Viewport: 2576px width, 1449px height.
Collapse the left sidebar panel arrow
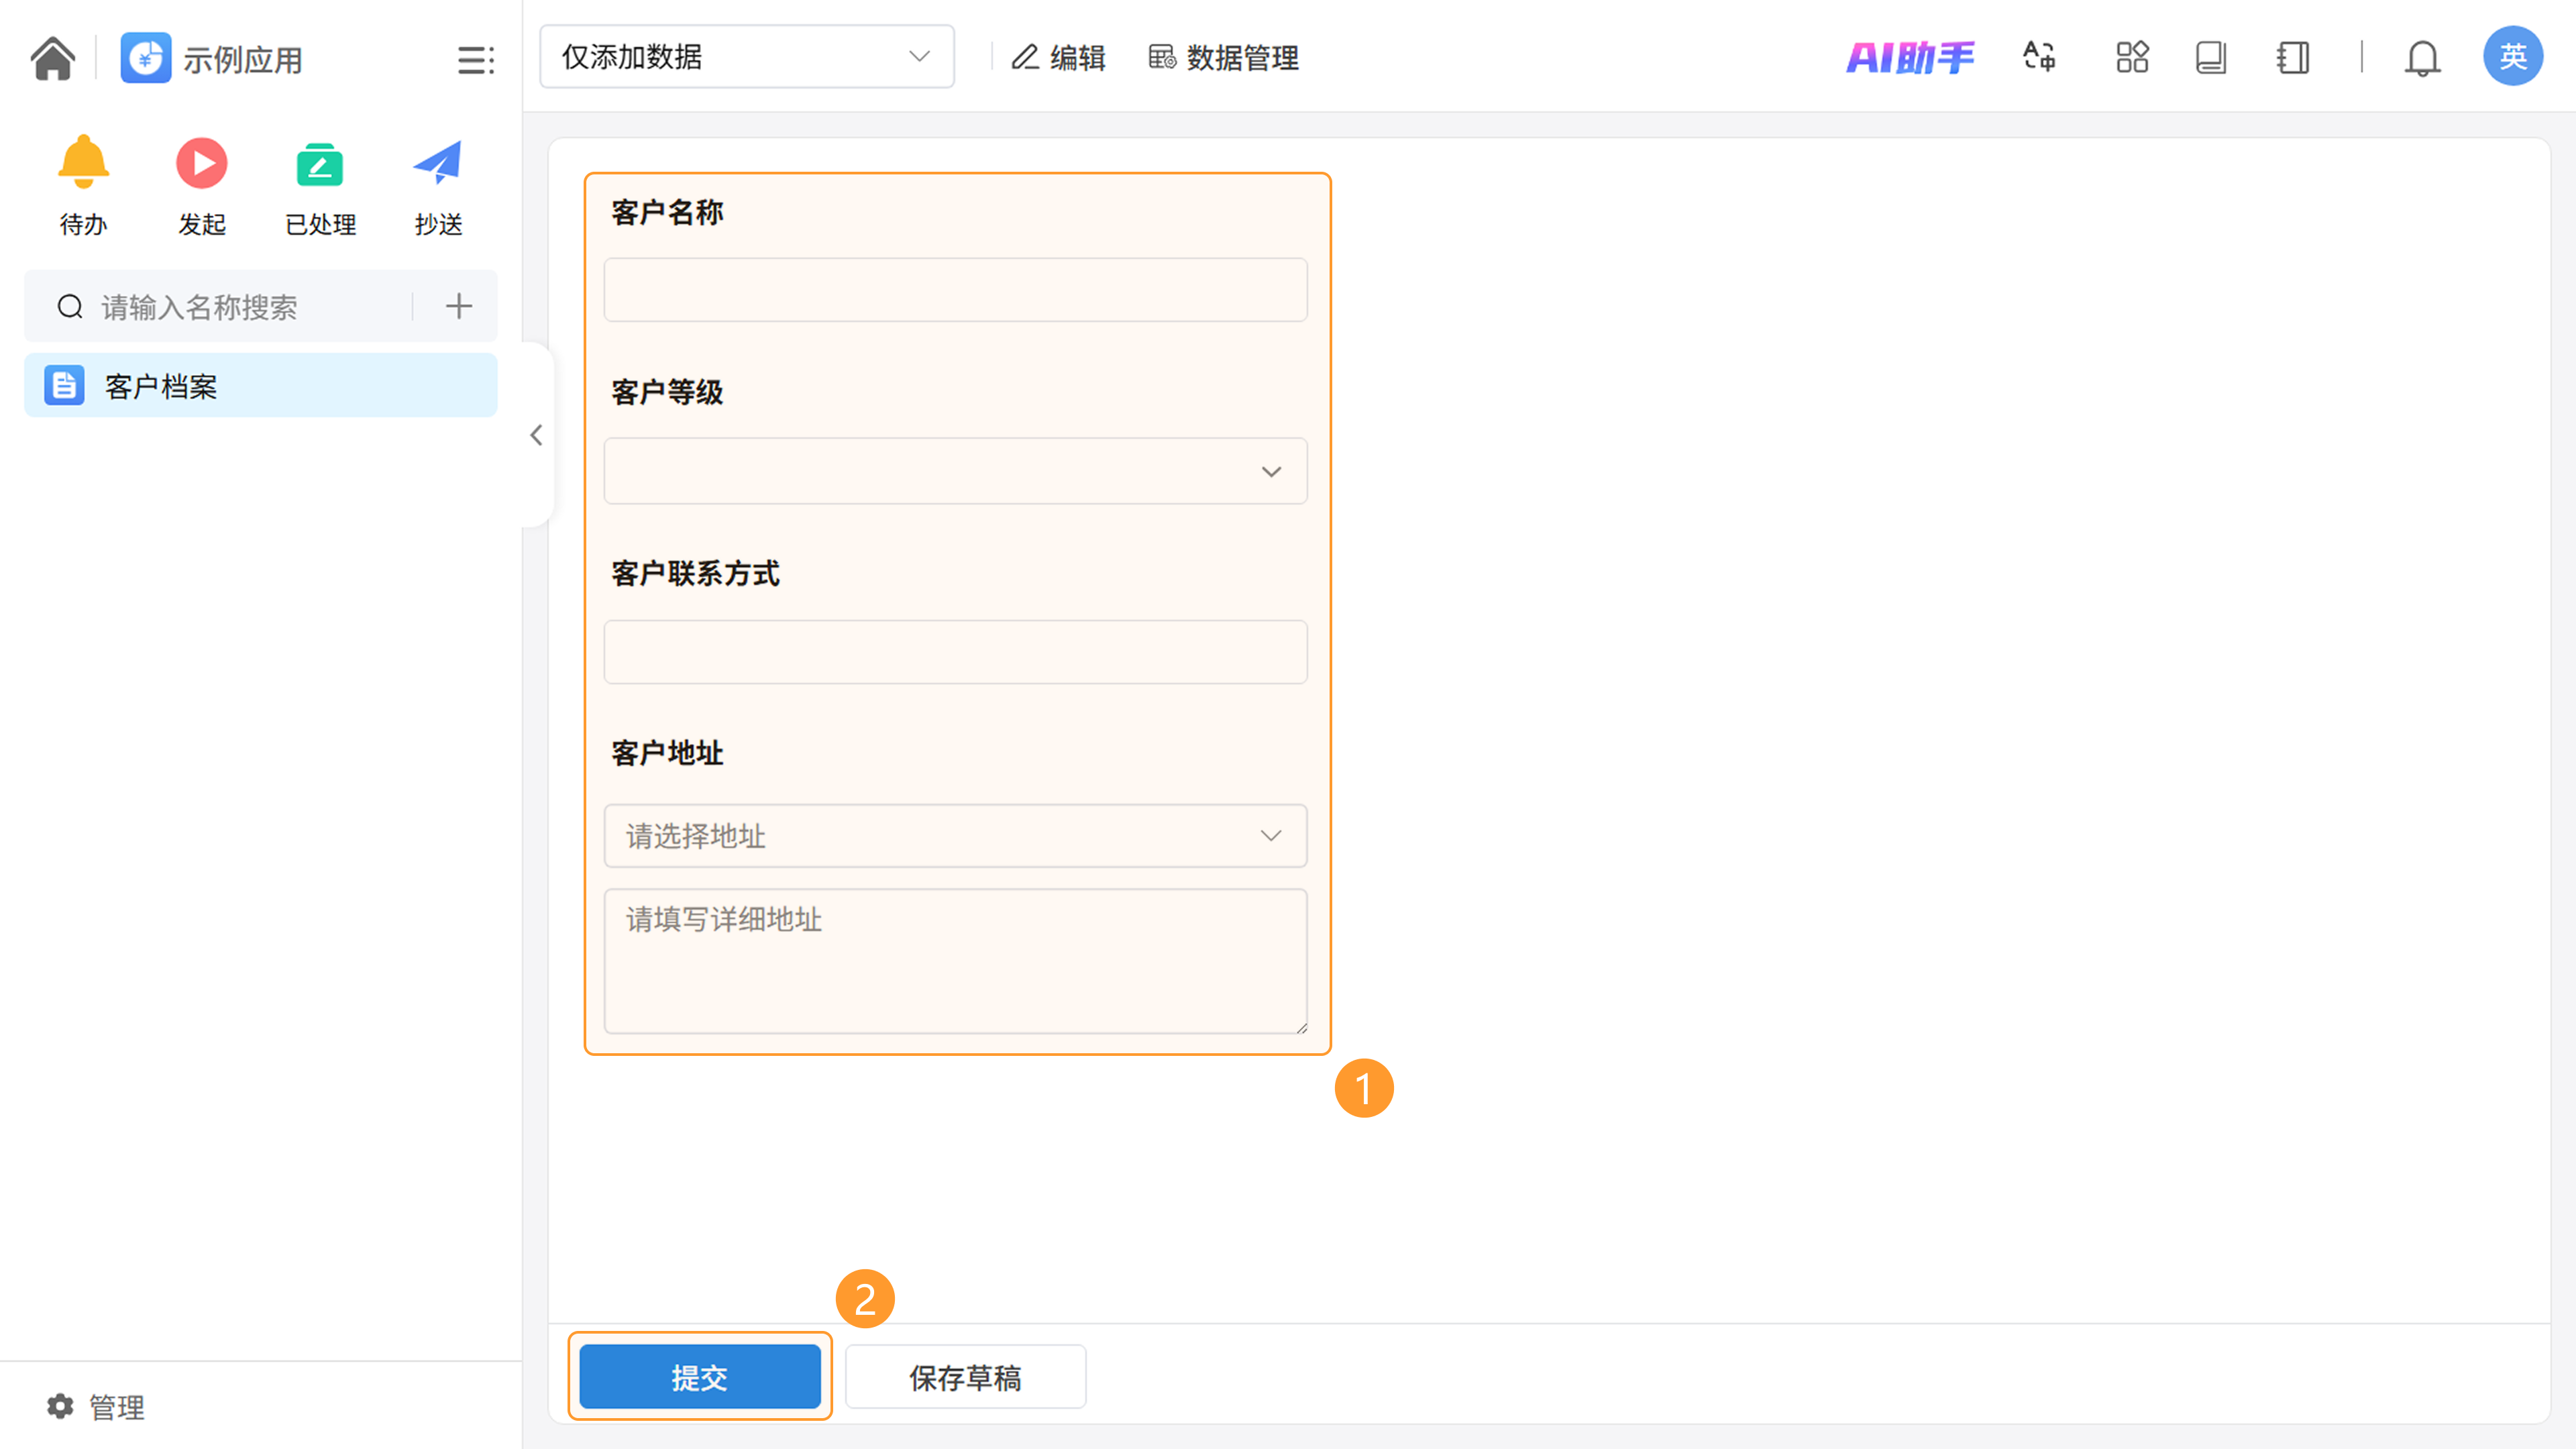point(536,435)
